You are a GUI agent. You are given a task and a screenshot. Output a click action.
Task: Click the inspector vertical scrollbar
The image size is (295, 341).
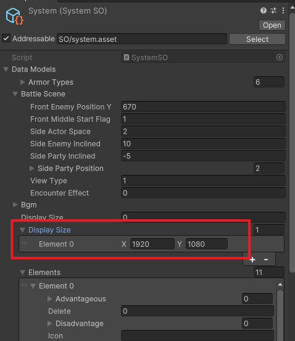coord(292,142)
